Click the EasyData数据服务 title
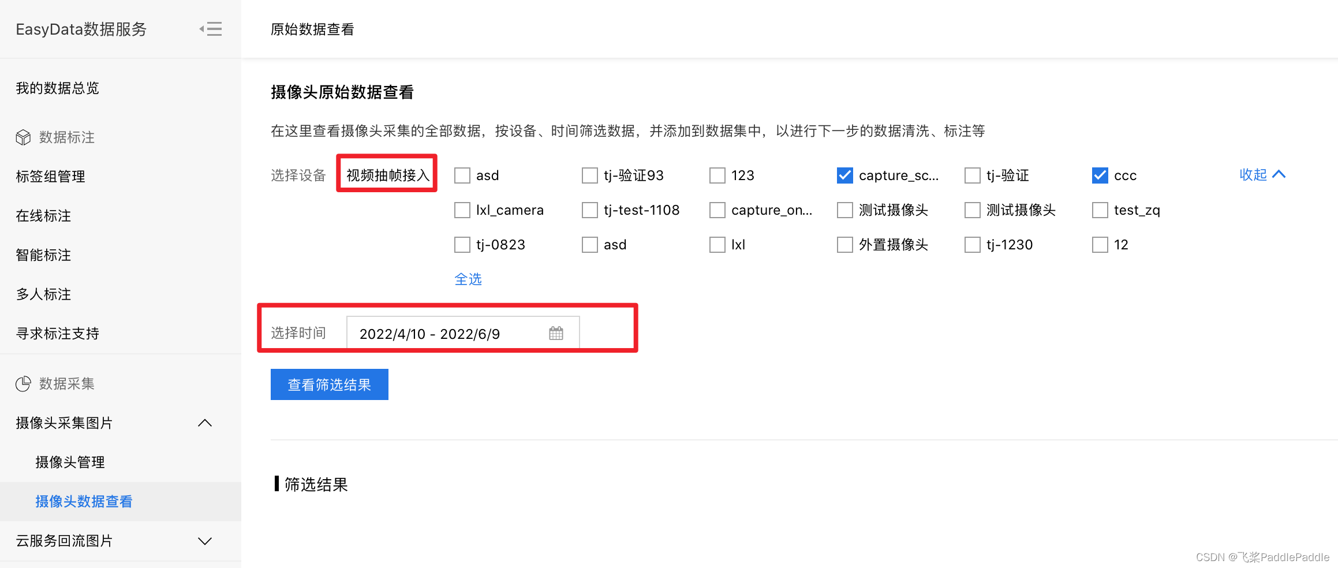 click(x=81, y=29)
